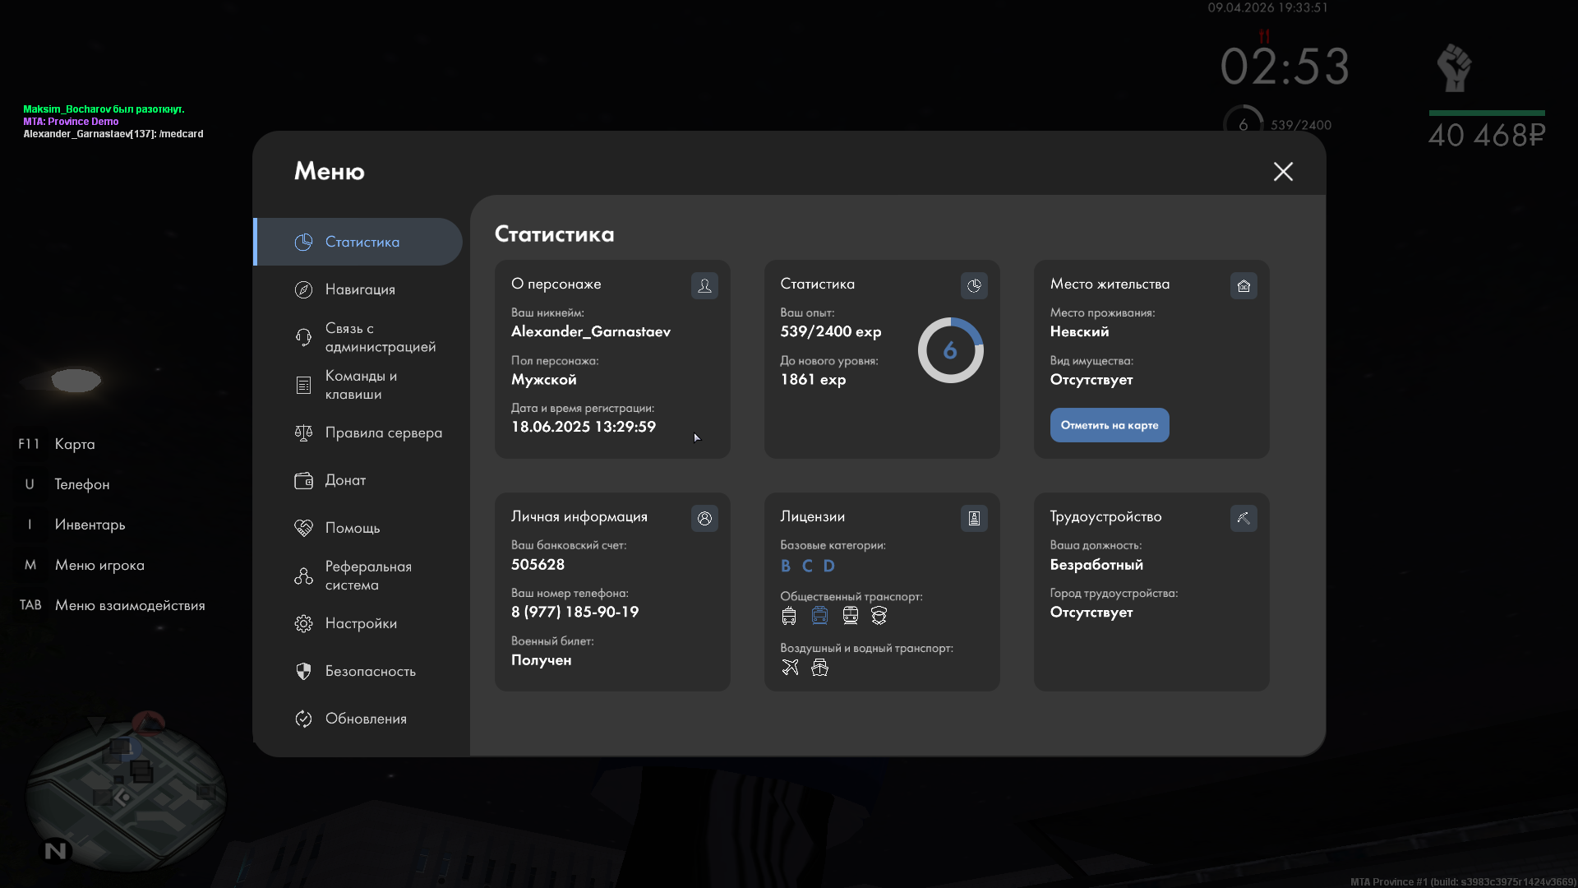1578x888 pixels.
Task: Click the profile icon in Личная информация card
Action: click(x=704, y=518)
